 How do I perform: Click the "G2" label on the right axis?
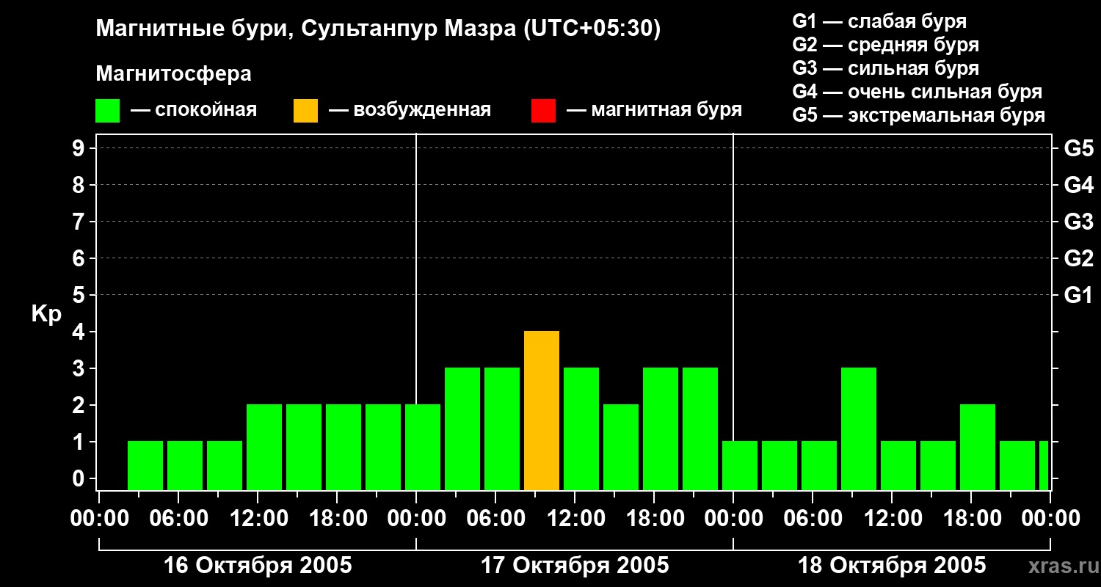(1078, 258)
